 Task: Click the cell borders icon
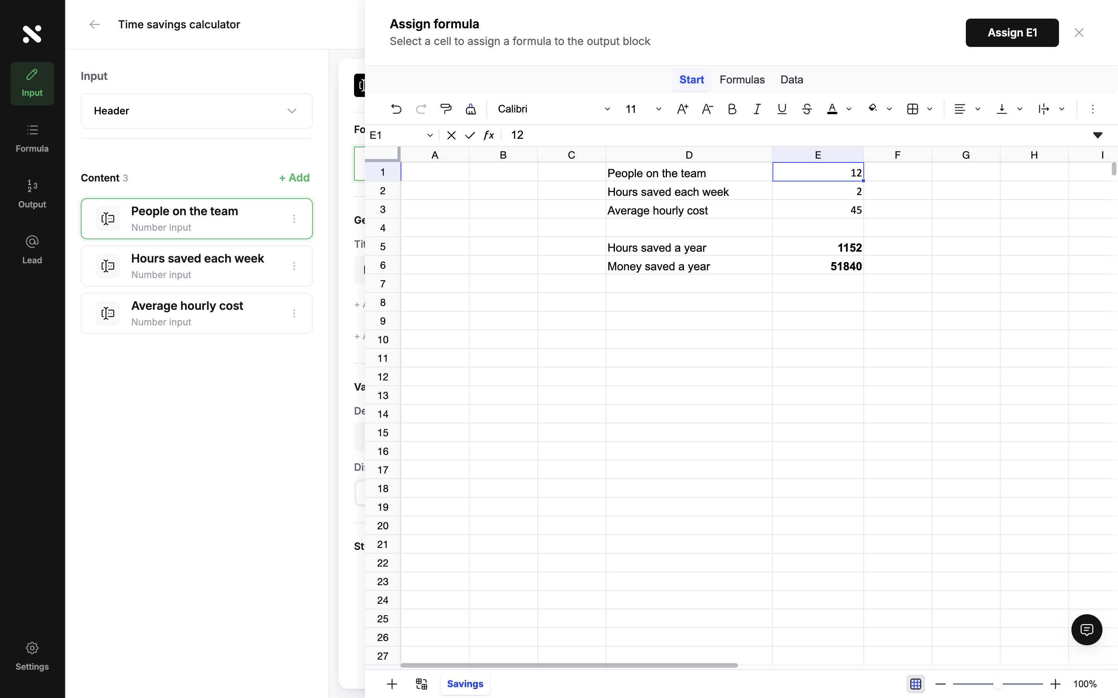click(912, 109)
